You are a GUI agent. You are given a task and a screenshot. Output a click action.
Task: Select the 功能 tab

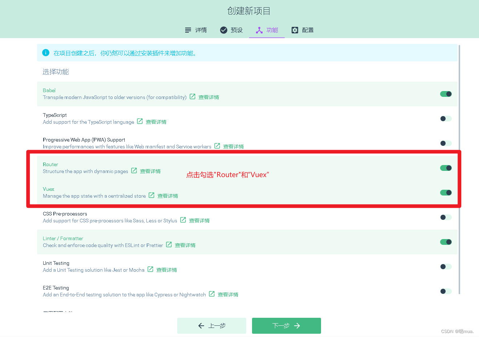[267, 30]
